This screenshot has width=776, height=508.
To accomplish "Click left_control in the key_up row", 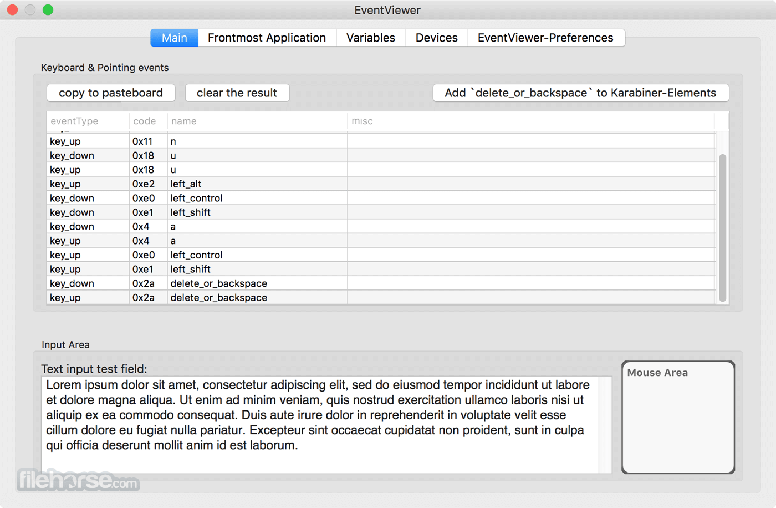I will tap(257, 255).
